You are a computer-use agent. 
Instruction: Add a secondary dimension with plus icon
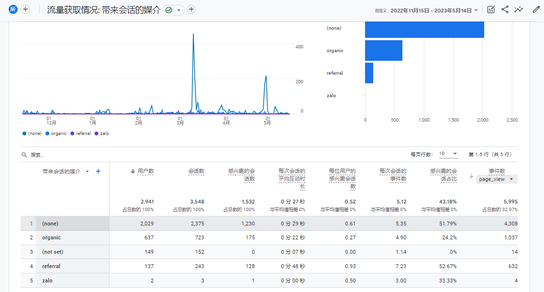click(x=98, y=171)
